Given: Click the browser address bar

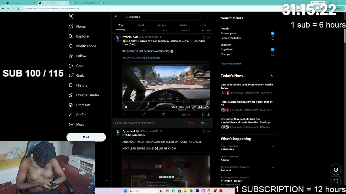Looking at the screenshot, I should pos(168,8).
